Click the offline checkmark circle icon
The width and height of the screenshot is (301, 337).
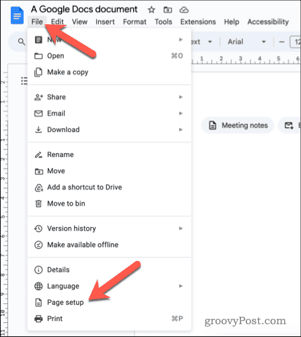pos(38,245)
